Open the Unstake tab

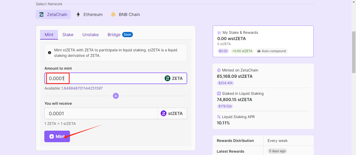pyautogui.click(x=90, y=35)
